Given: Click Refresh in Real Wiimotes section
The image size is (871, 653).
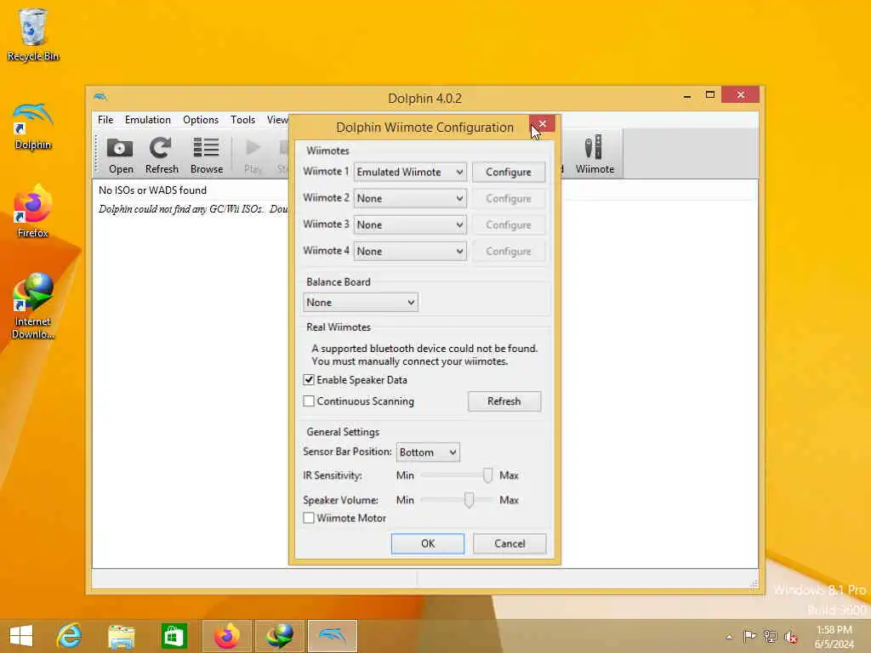Looking at the screenshot, I should pyautogui.click(x=504, y=401).
